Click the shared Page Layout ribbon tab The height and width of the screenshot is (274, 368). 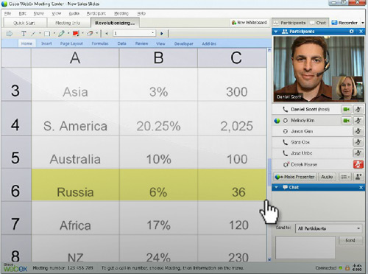tap(71, 43)
